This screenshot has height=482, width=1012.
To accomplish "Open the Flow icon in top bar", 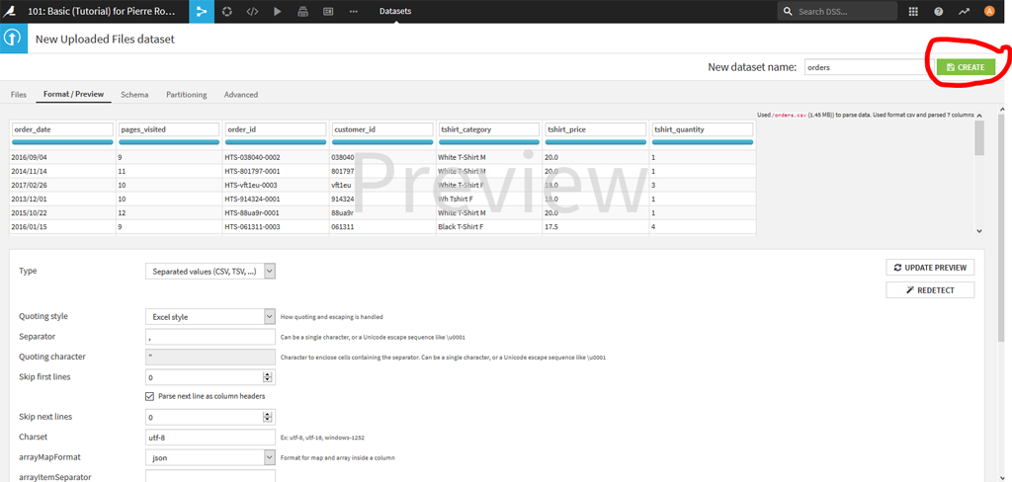I will point(202,12).
